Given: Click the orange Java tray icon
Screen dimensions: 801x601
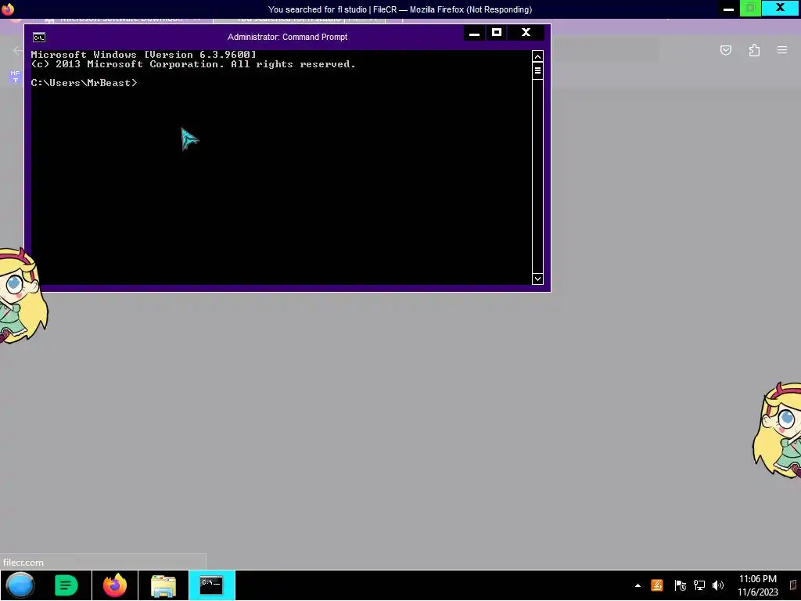Looking at the screenshot, I should point(657,585).
